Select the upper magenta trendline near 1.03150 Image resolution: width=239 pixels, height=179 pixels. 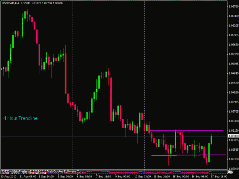click(187, 131)
